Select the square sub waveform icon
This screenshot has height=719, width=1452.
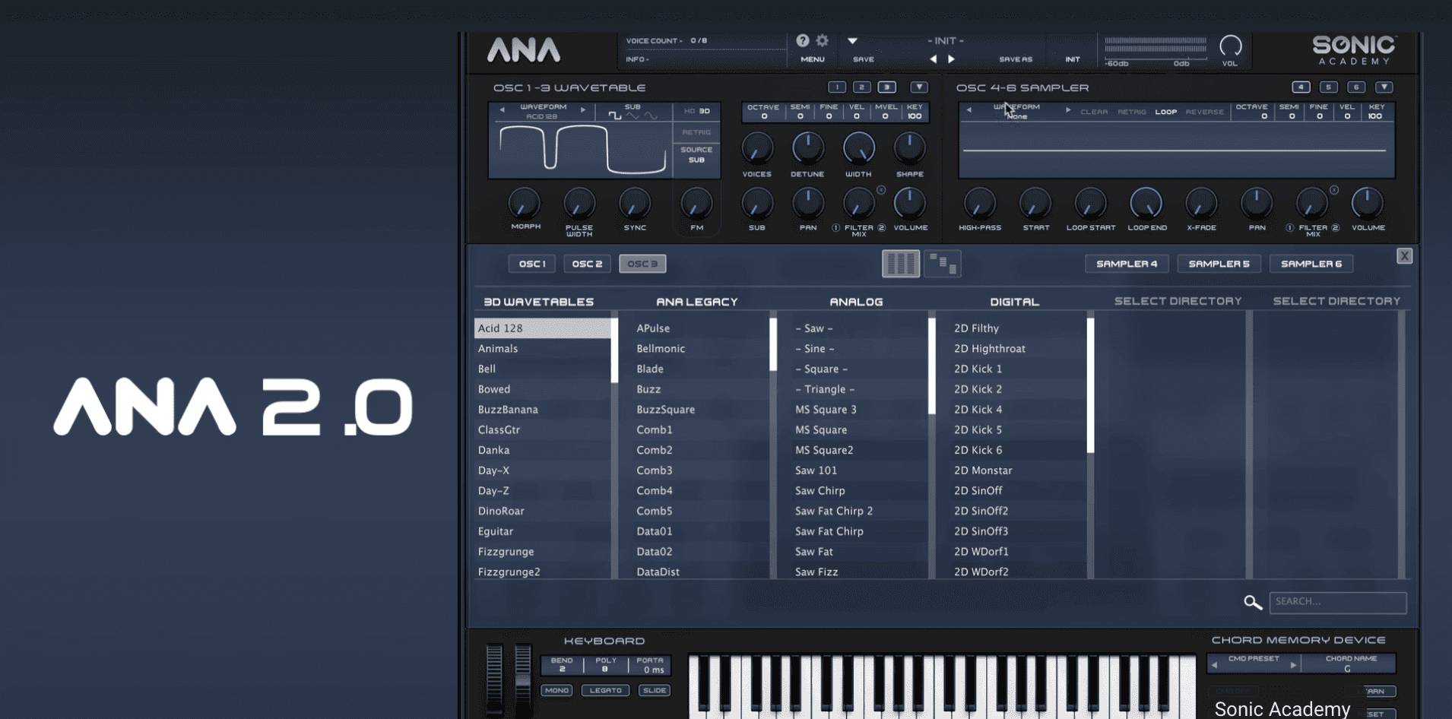coord(614,116)
